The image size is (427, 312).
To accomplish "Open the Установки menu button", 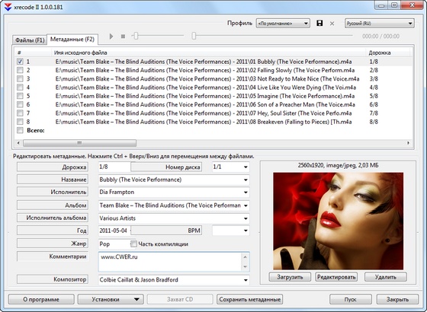I will tap(111, 299).
